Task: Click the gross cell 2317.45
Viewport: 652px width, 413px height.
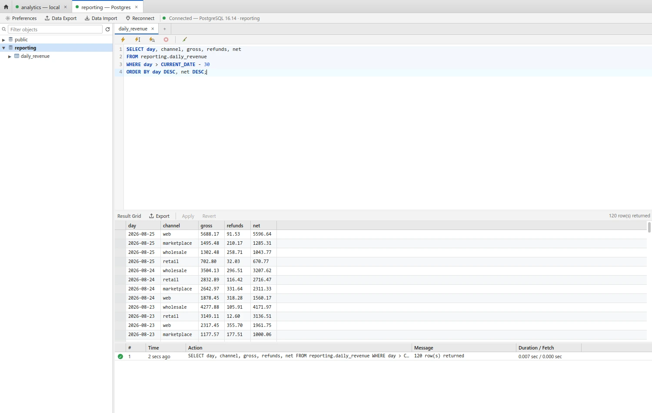Action: click(x=211, y=326)
